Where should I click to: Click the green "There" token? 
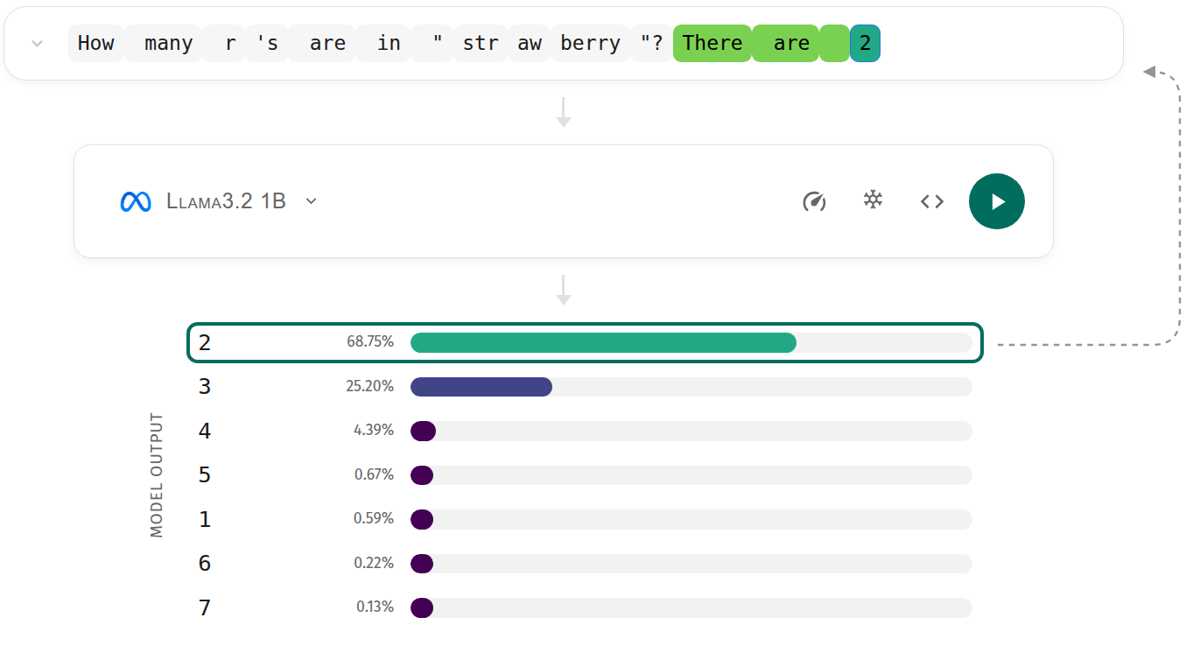click(712, 44)
